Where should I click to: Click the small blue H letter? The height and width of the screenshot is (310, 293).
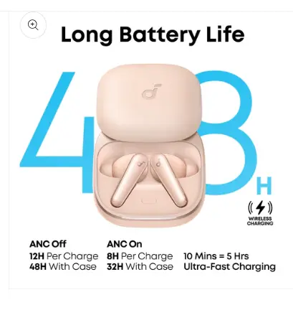264,186
